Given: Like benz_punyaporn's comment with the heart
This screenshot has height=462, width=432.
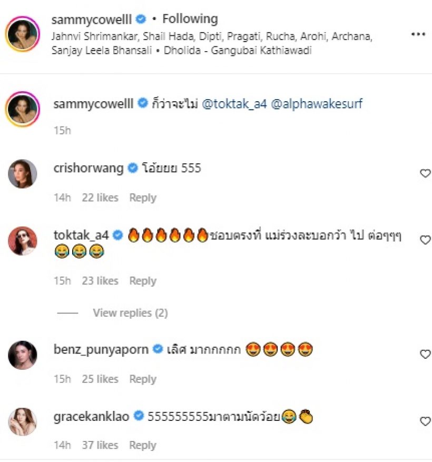Looking at the screenshot, I should [425, 354].
